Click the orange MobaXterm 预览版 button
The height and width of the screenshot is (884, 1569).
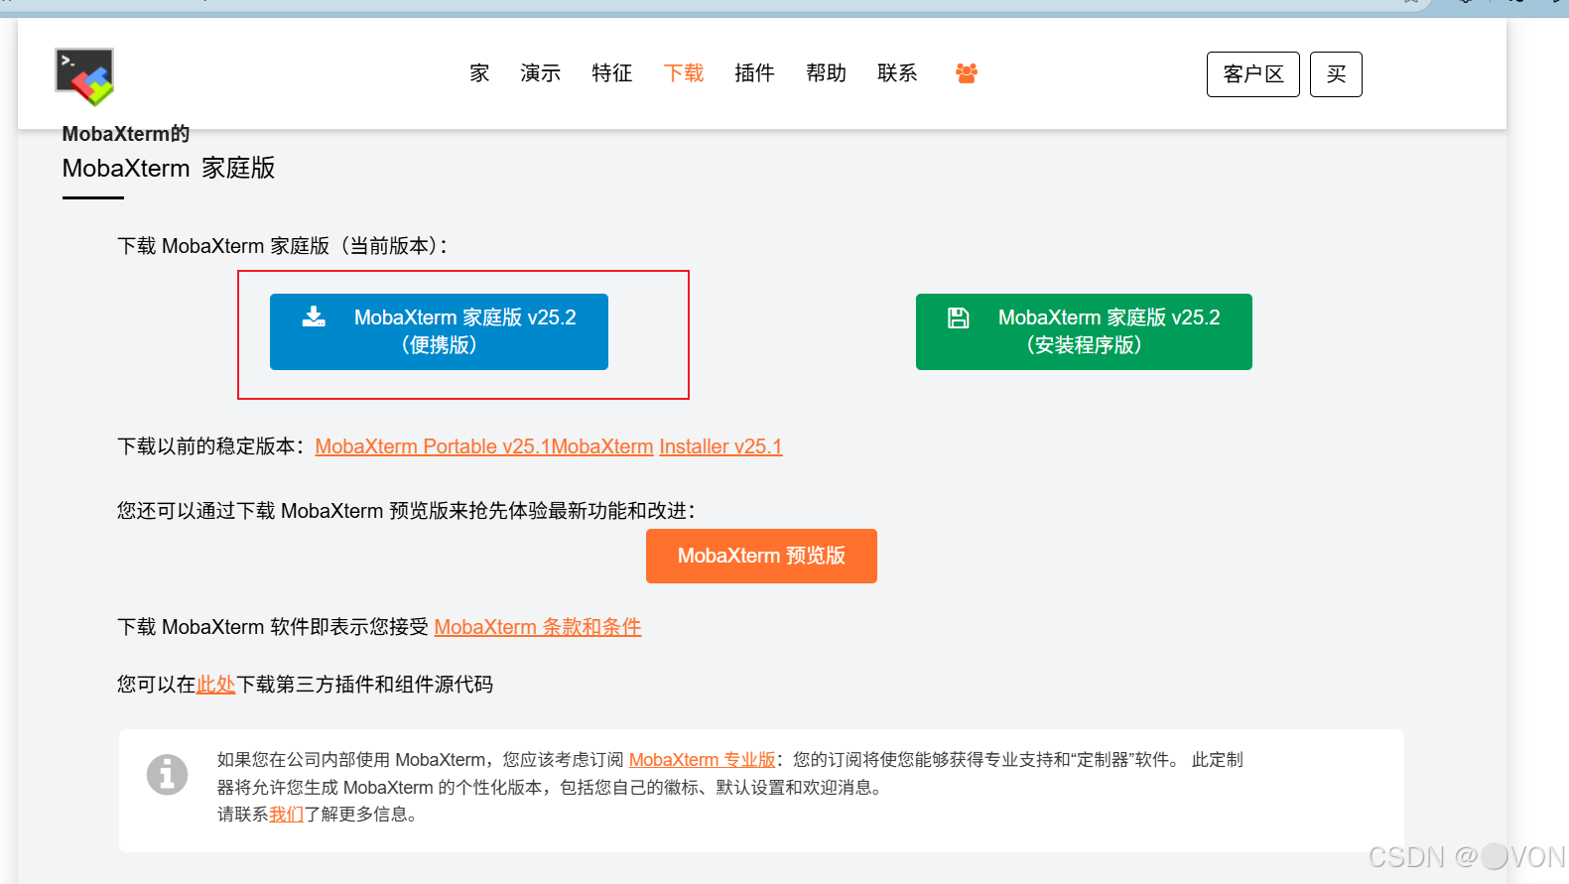(761, 556)
